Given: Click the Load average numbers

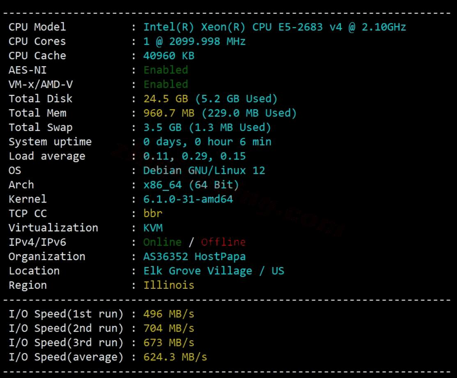Looking at the screenshot, I should [x=194, y=157].
